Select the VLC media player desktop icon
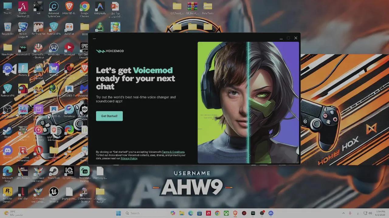This screenshot has height=218, width=389. click(69, 152)
